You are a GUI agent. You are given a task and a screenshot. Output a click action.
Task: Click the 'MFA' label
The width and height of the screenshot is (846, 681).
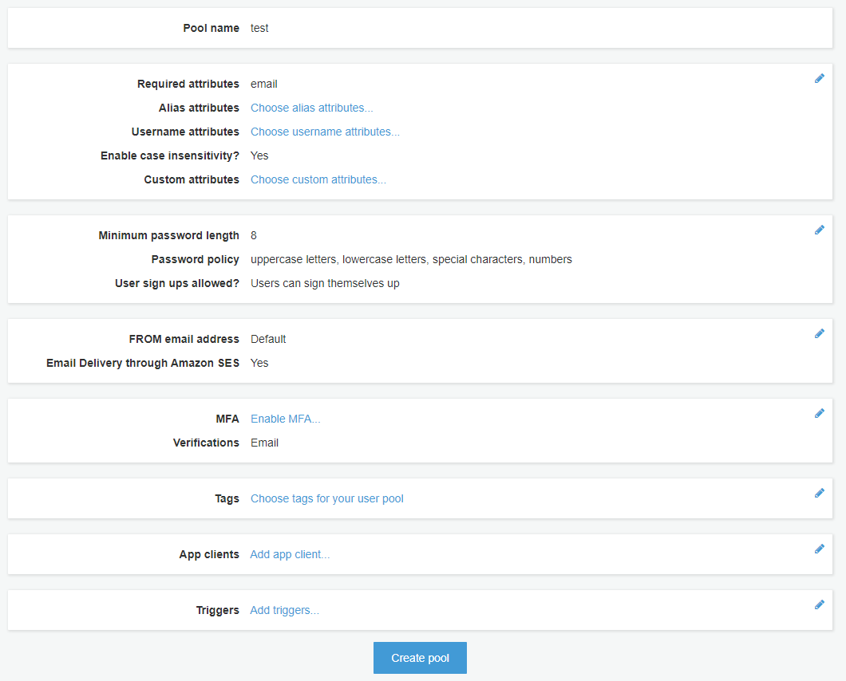pyautogui.click(x=227, y=419)
